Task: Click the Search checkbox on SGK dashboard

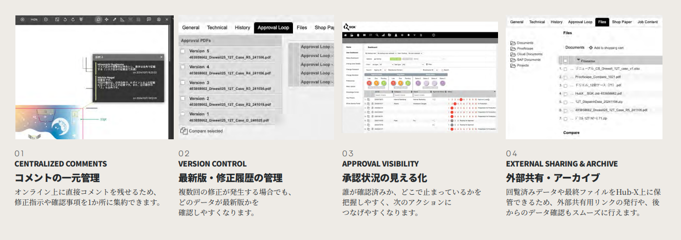Action: click(x=443, y=70)
